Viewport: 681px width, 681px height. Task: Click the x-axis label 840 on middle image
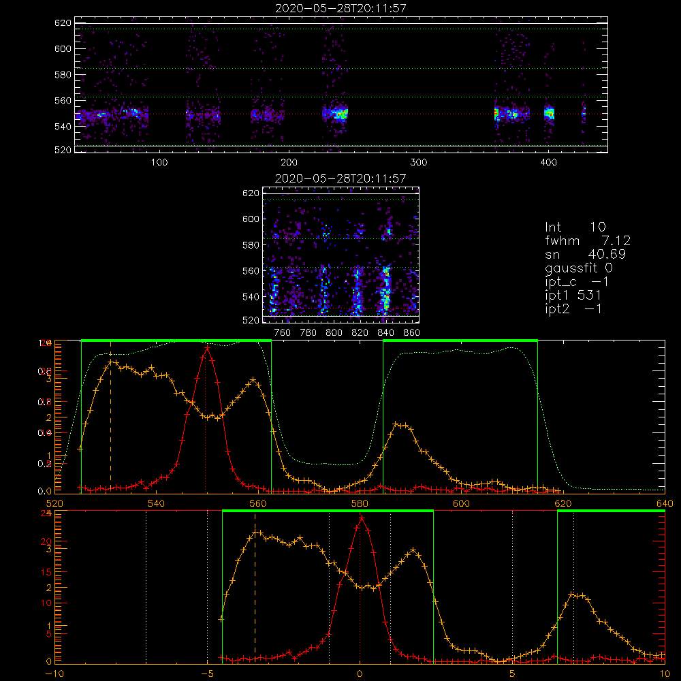pos(385,333)
